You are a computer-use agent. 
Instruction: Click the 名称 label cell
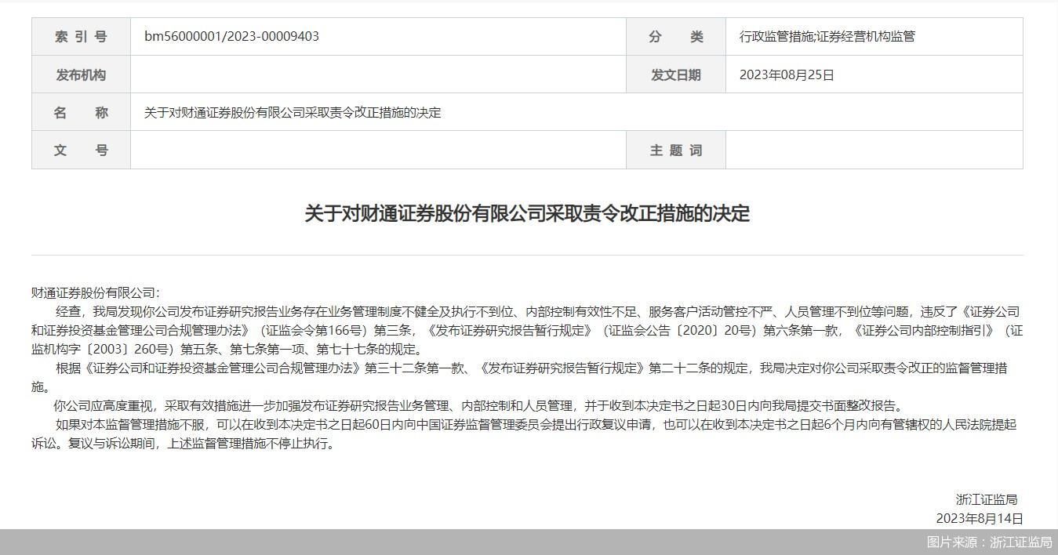81,112
